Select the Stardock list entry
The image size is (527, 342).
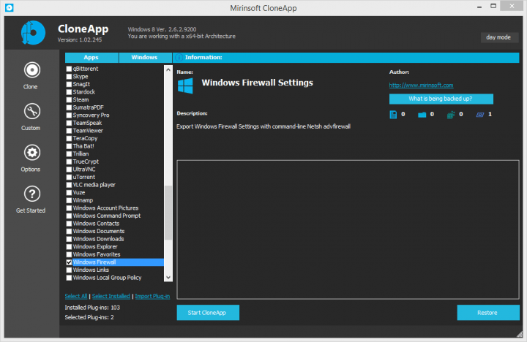pos(84,92)
